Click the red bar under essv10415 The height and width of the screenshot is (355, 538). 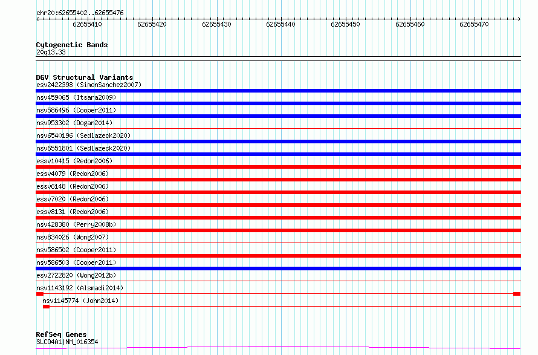coord(278,167)
